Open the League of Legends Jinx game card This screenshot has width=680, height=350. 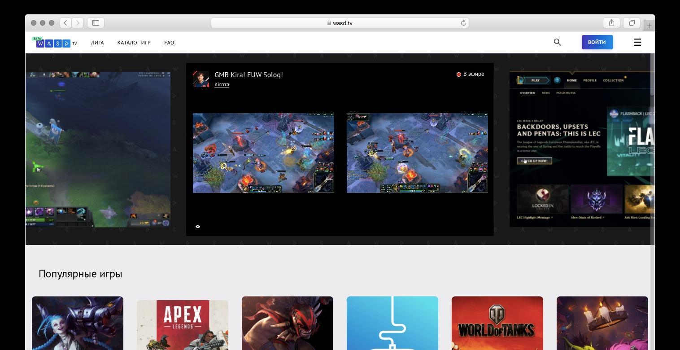click(78, 323)
